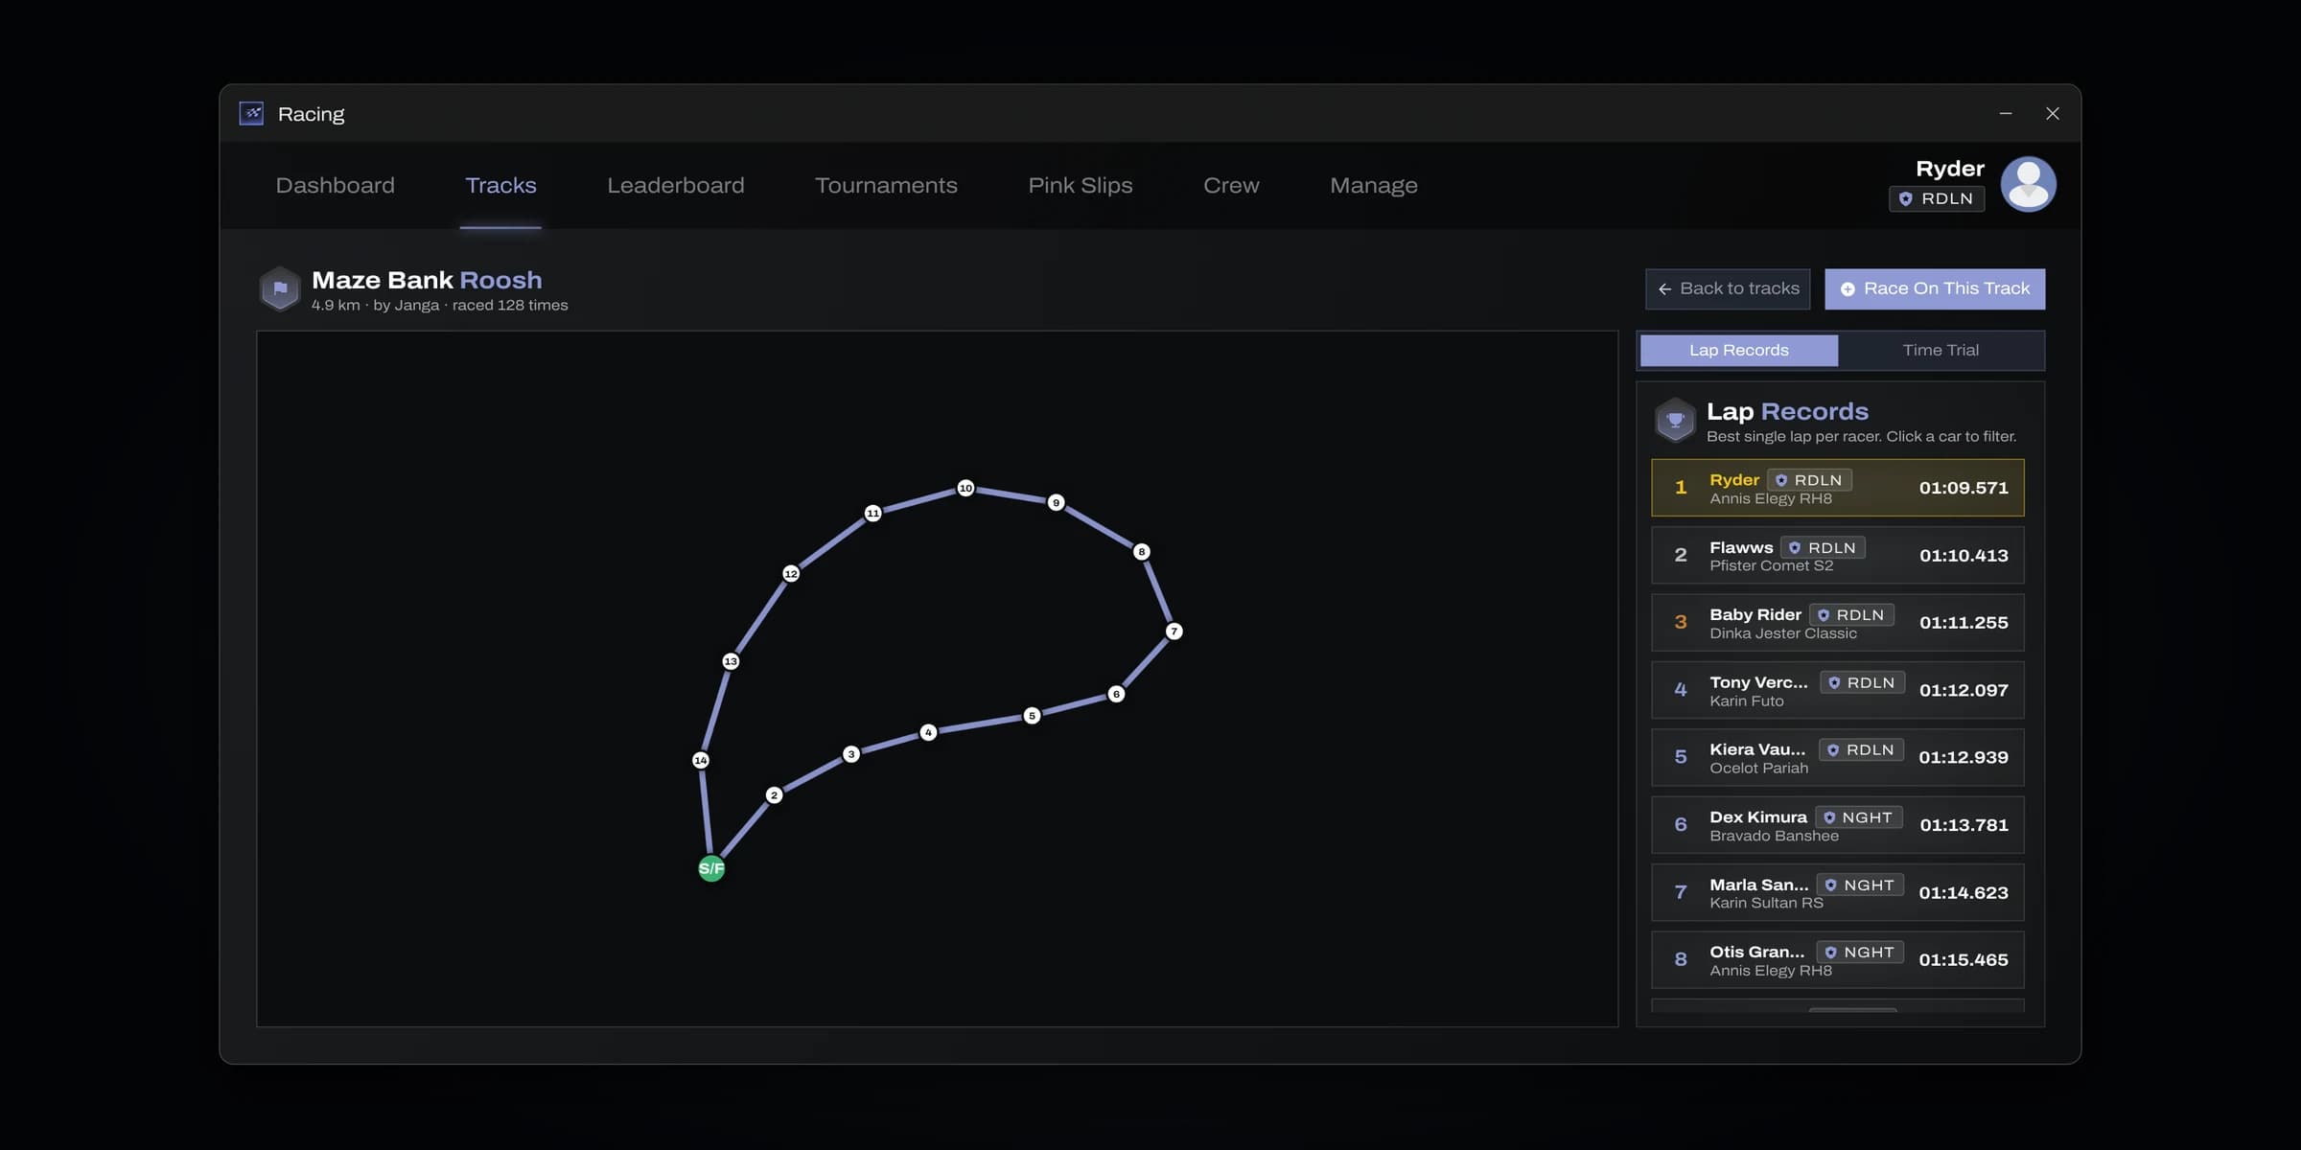2301x1150 pixels.
Task: Click the Racing app logo icon
Action: click(251, 114)
